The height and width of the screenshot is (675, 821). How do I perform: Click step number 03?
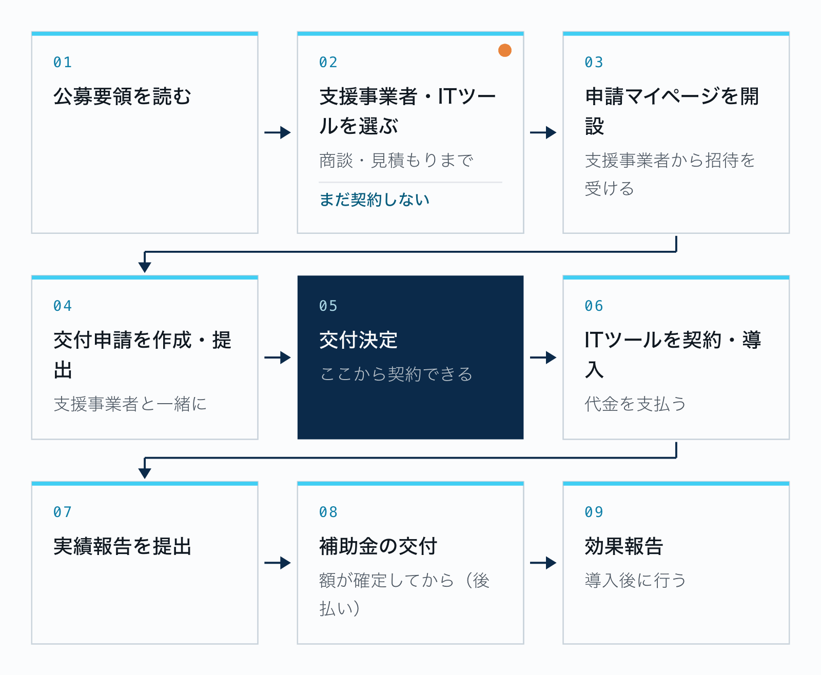click(x=594, y=62)
